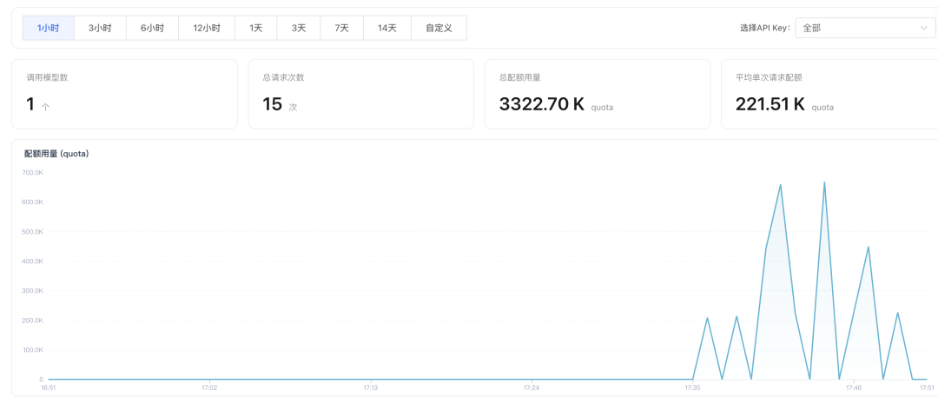Select the 14天 time range
The width and height of the screenshot is (938, 404).
(387, 28)
